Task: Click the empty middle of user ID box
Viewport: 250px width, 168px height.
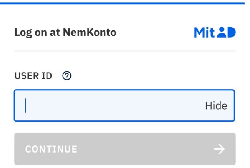Action: (115, 105)
